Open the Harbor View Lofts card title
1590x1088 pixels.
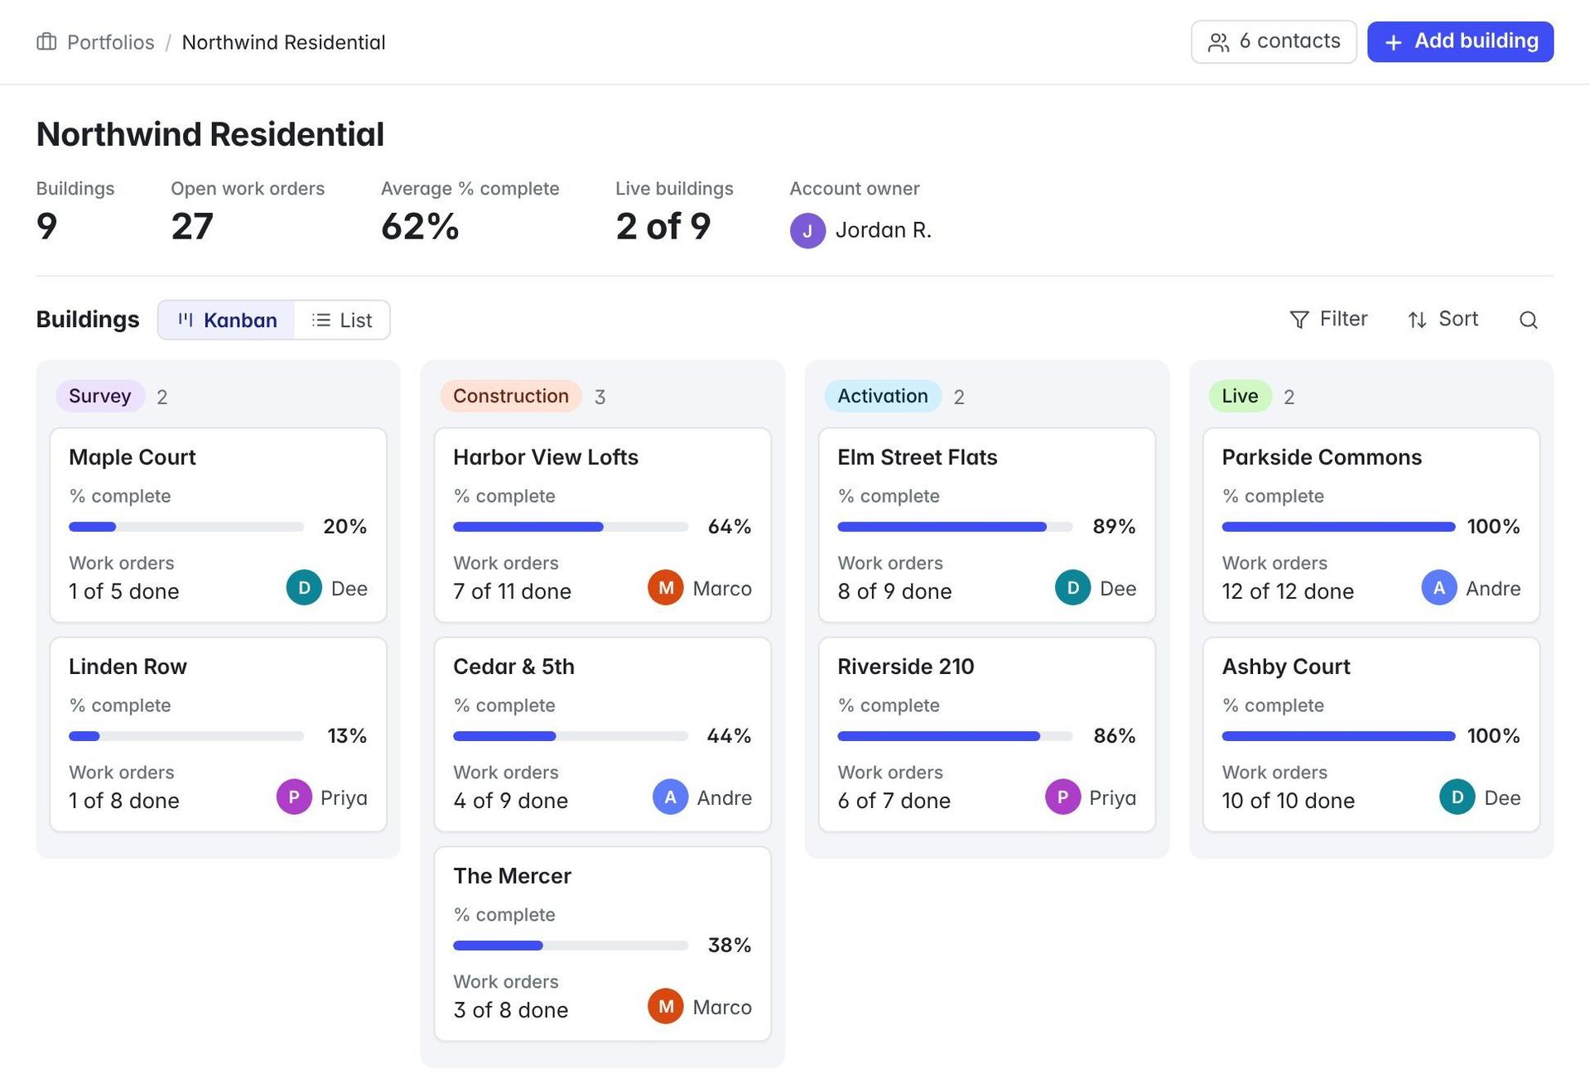tap(546, 457)
